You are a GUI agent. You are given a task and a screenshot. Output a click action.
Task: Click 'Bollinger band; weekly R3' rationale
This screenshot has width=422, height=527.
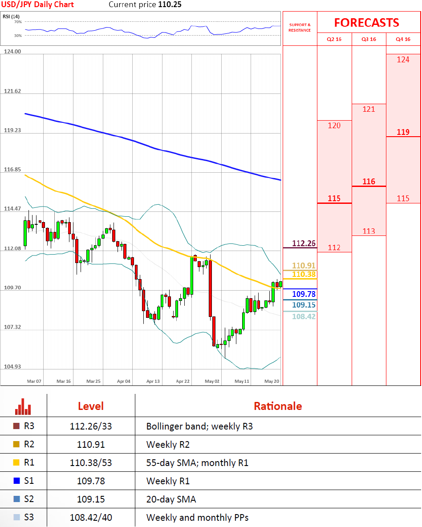coord(199,426)
